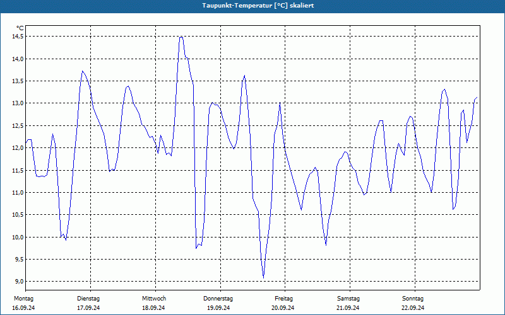
Task: Click the date 22.09.24
Action: coord(413,308)
